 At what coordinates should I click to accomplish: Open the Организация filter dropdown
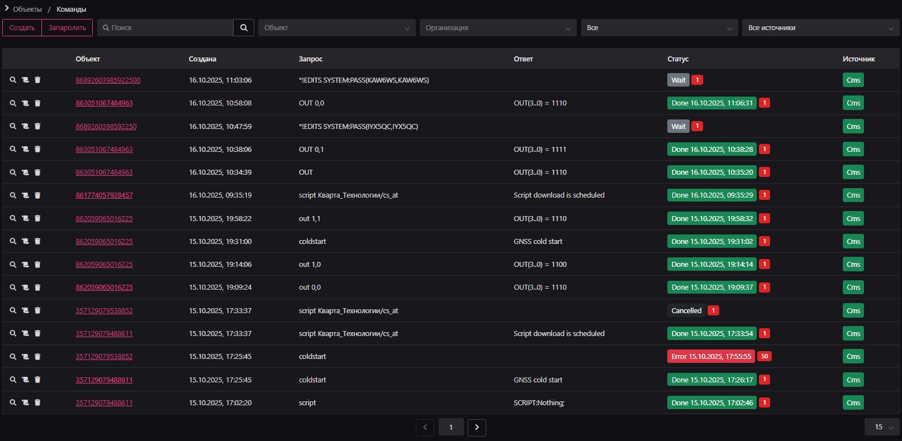point(498,27)
